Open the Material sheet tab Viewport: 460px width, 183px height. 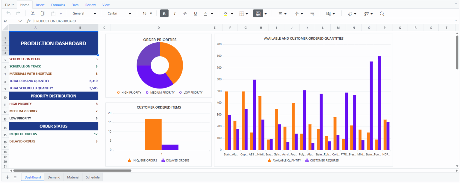pyautogui.click(x=73, y=177)
